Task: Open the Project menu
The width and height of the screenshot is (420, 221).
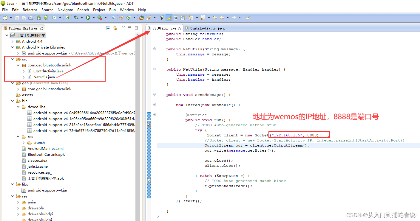Action: pos(99,10)
